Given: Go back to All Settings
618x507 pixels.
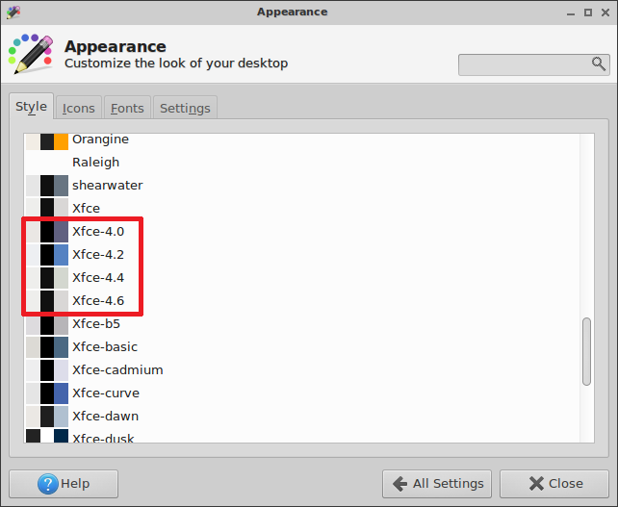Looking at the screenshot, I should 437,484.
